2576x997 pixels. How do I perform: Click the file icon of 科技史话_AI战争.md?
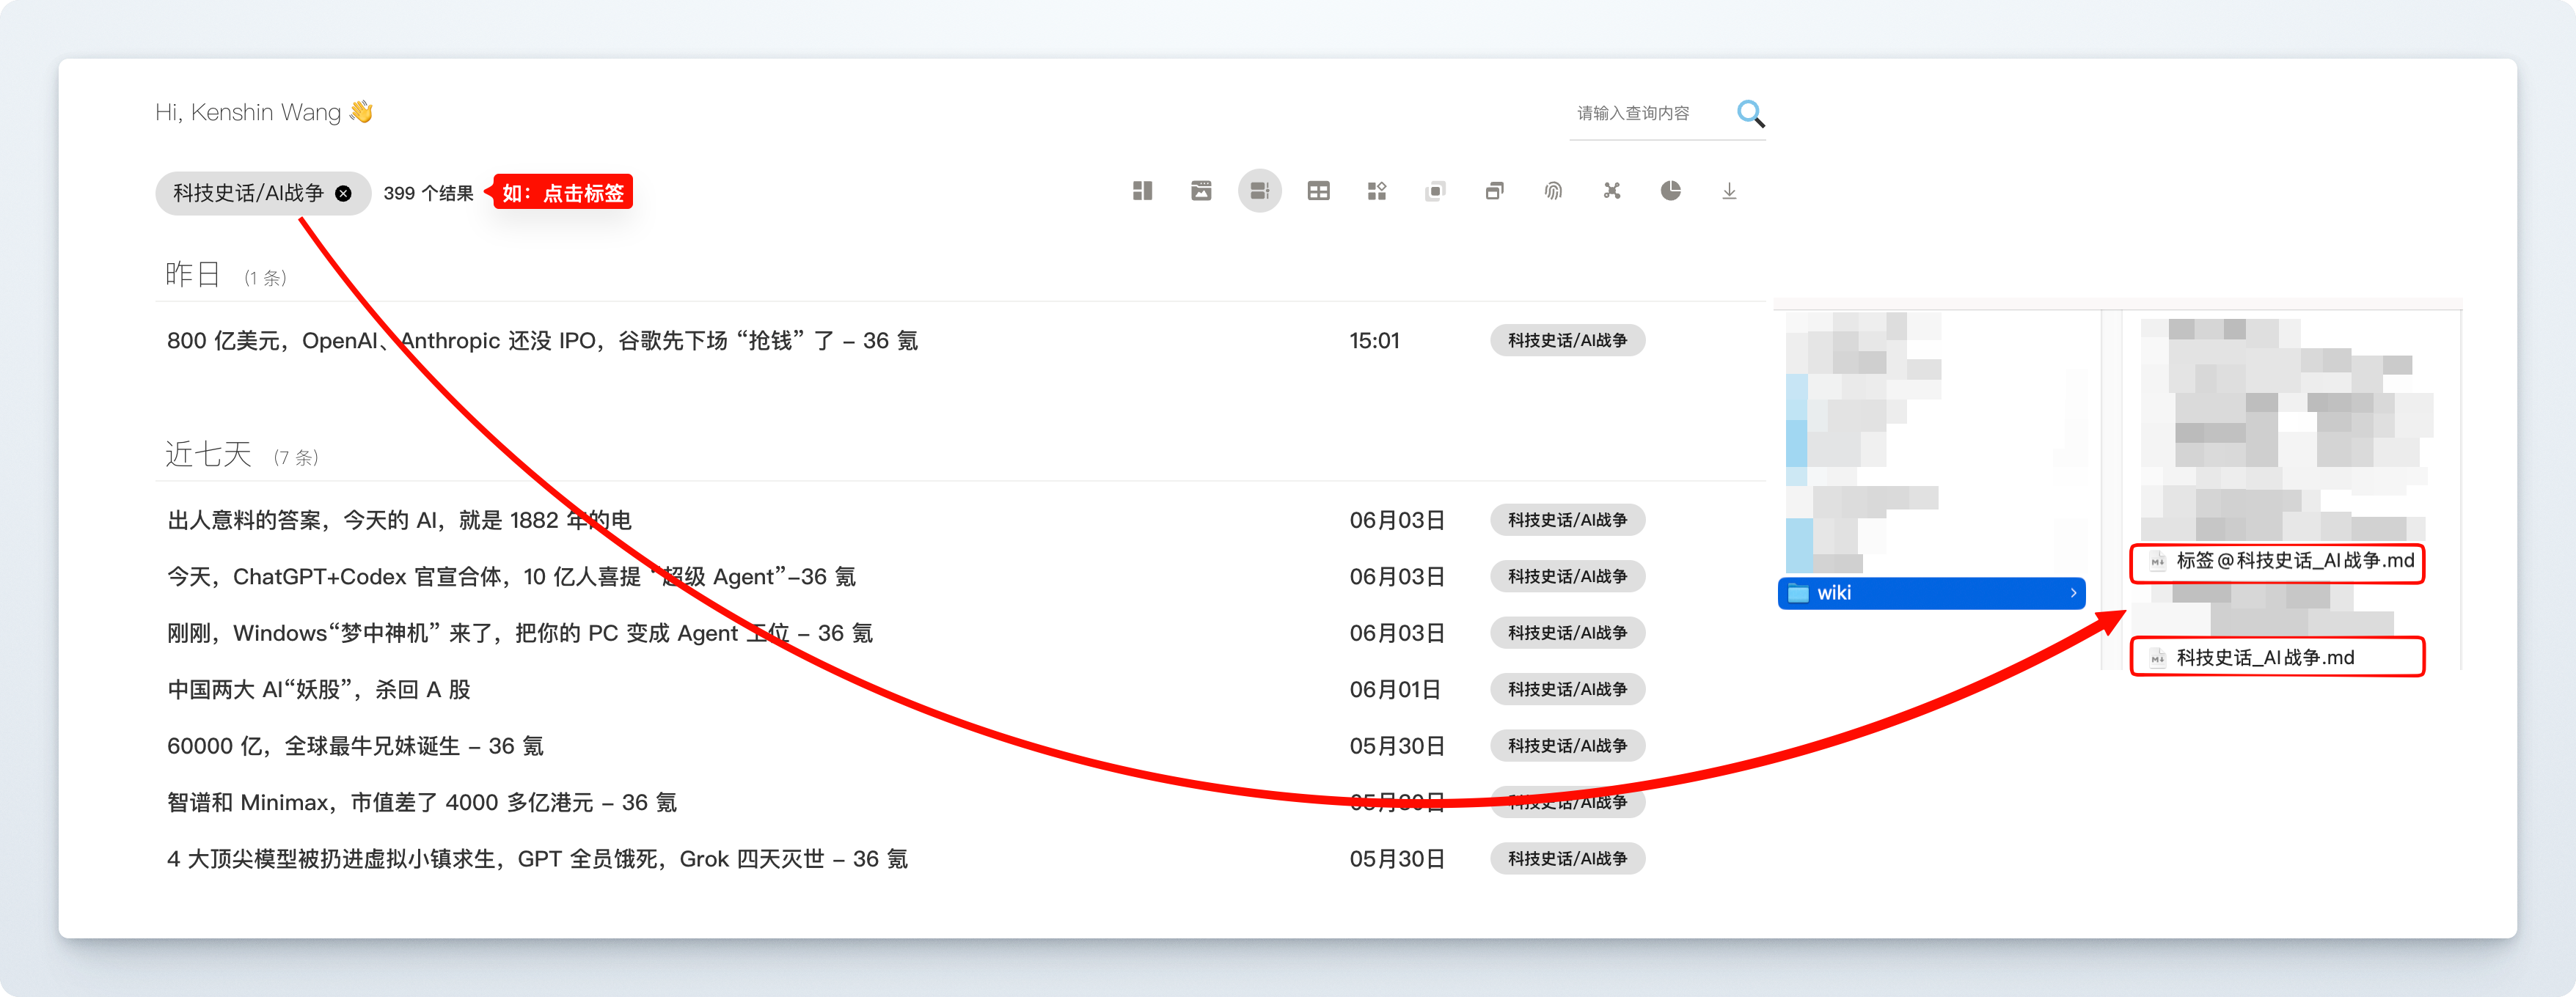[x=2157, y=658]
